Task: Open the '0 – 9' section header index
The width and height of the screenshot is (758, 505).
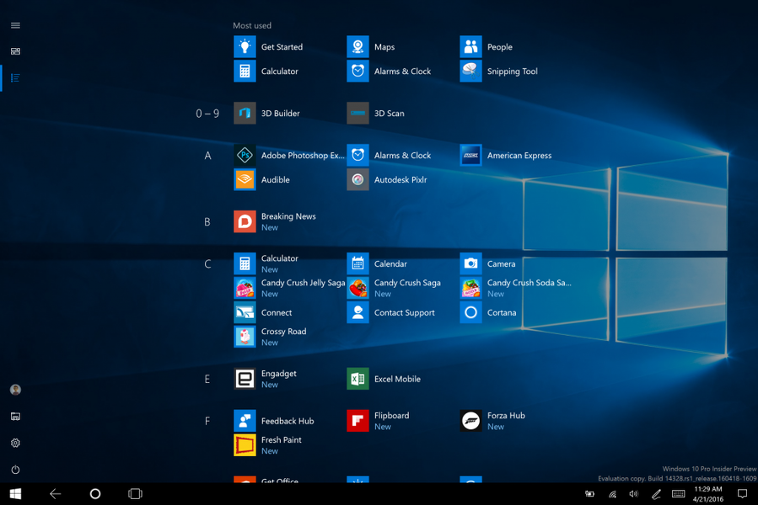Action: (207, 114)
